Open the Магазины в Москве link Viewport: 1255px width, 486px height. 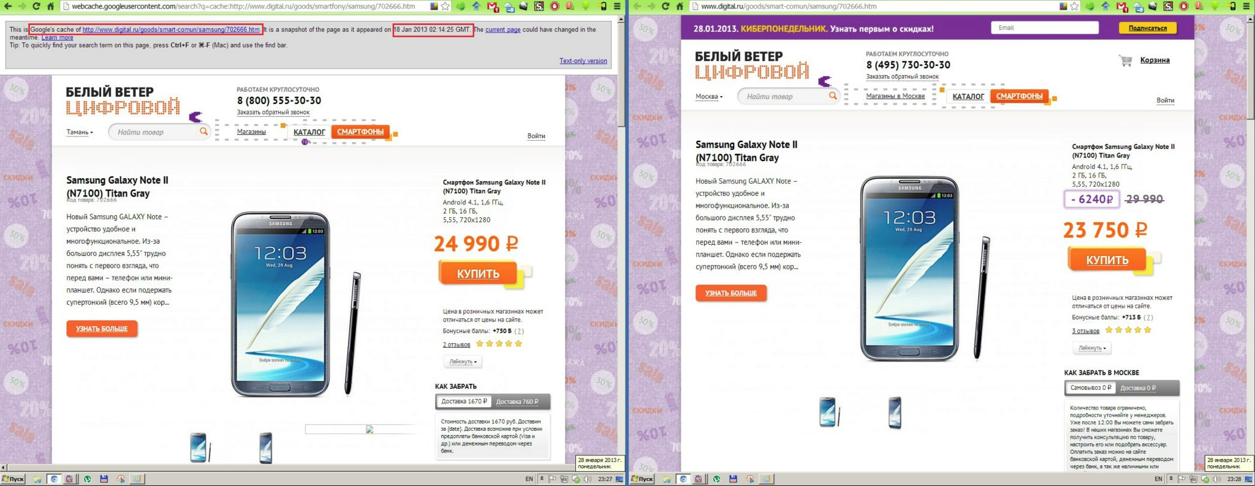coord(895,96)
